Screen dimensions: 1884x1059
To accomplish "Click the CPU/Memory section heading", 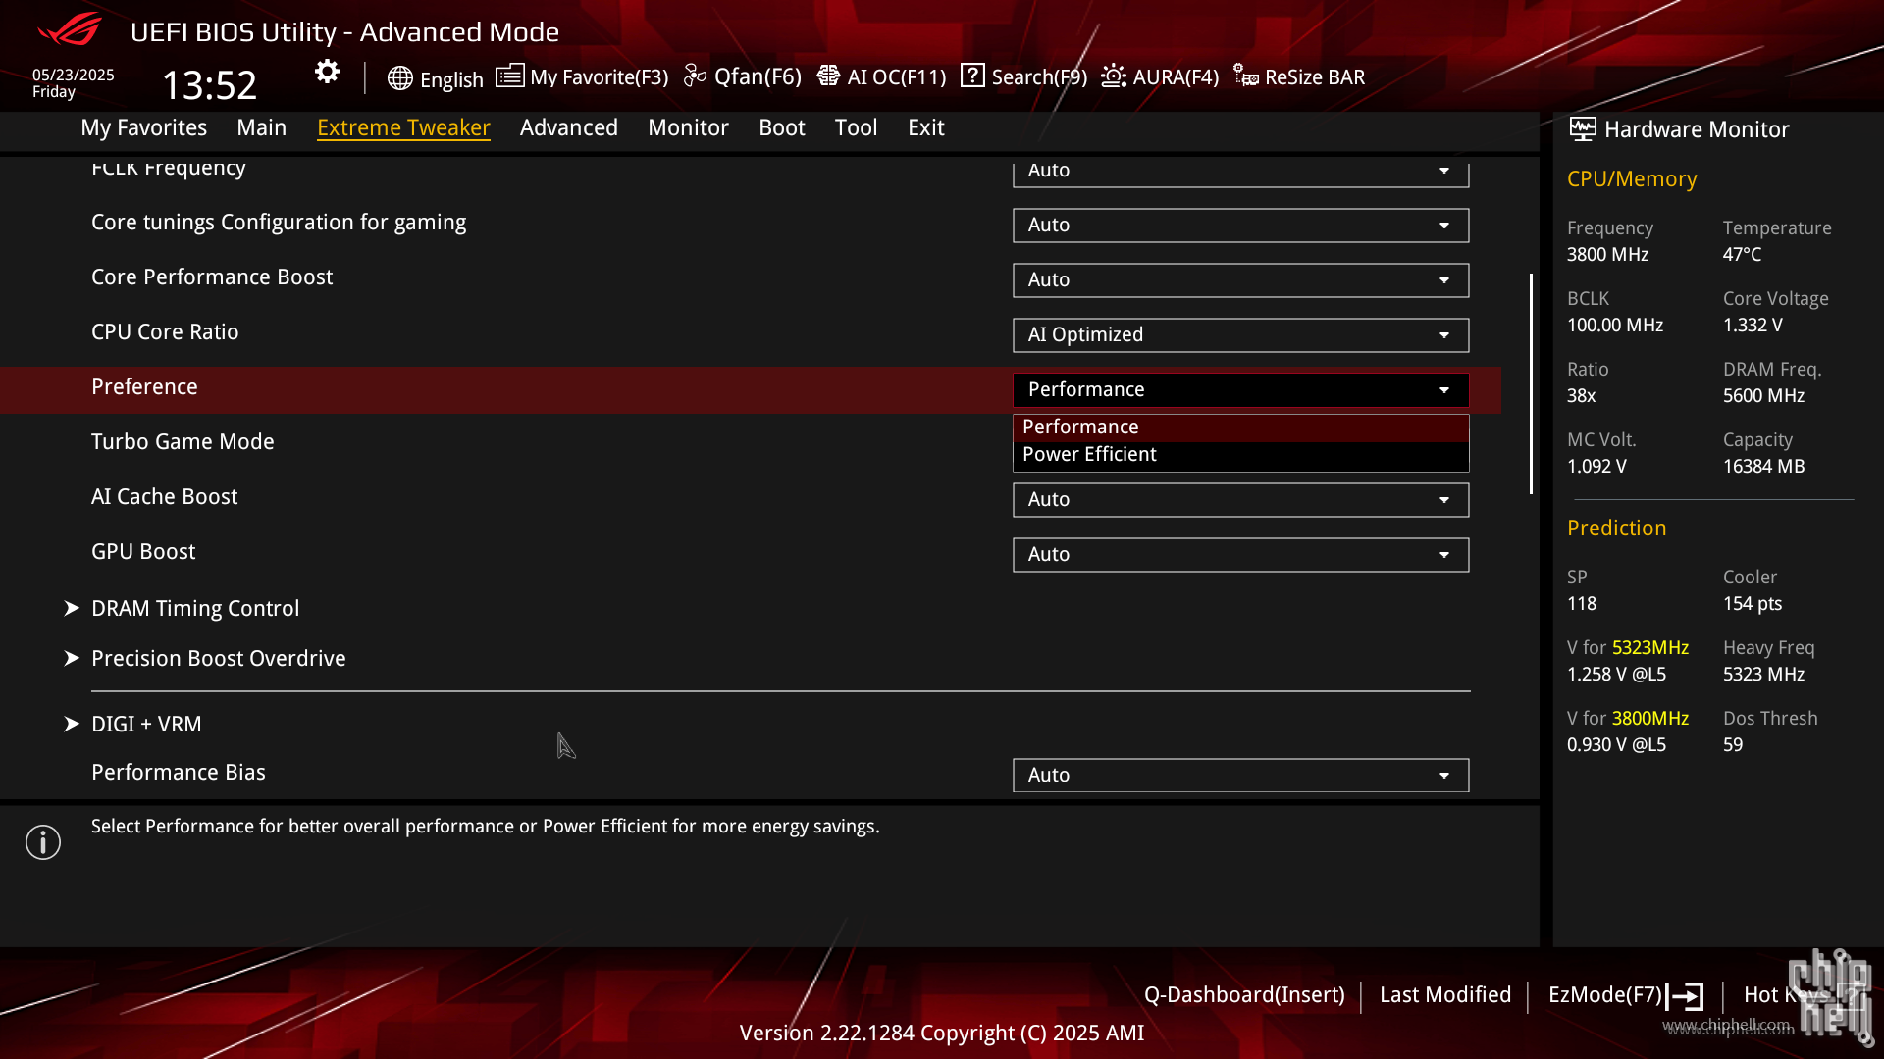I will (x=1632, y=179).
